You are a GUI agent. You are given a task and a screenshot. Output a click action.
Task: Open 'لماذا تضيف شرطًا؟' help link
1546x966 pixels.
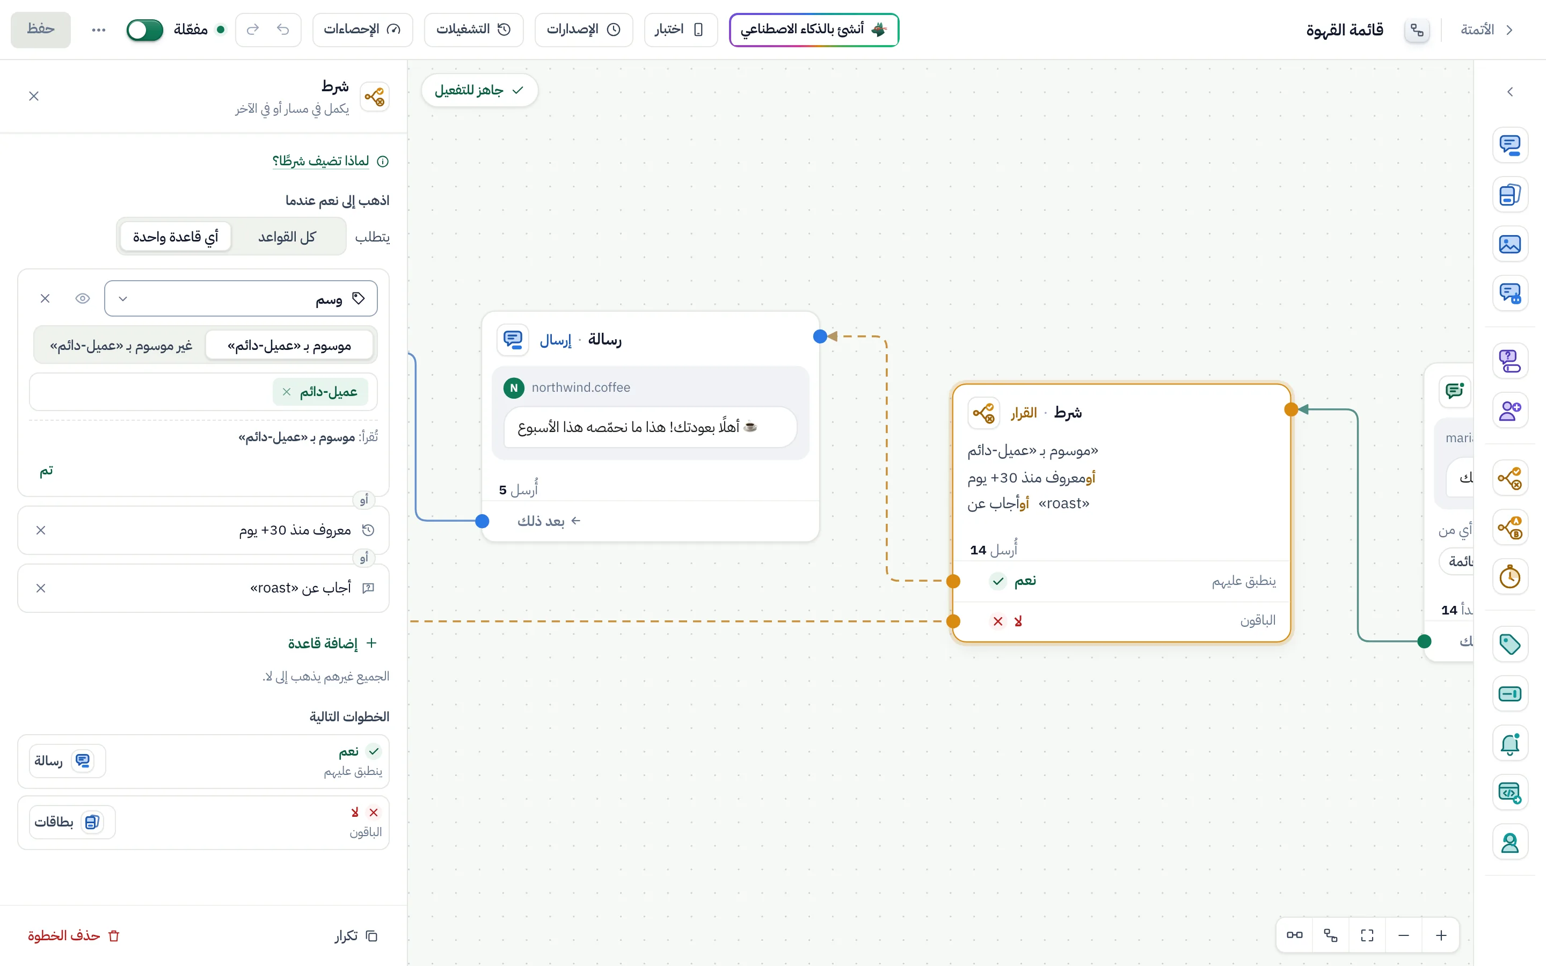pyautogui.click(x=330, y=161)
